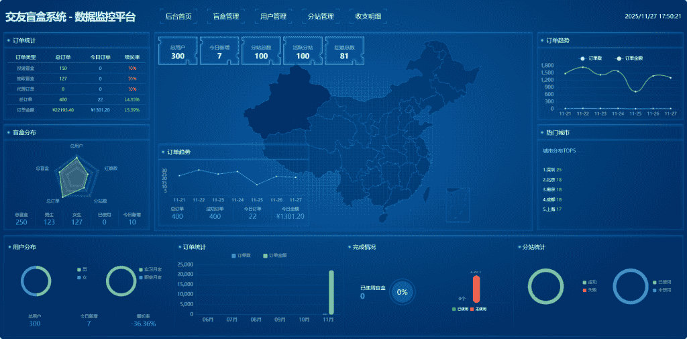
Task: Click the 今日新增 7 stat card
Action: tap(219, 51)
